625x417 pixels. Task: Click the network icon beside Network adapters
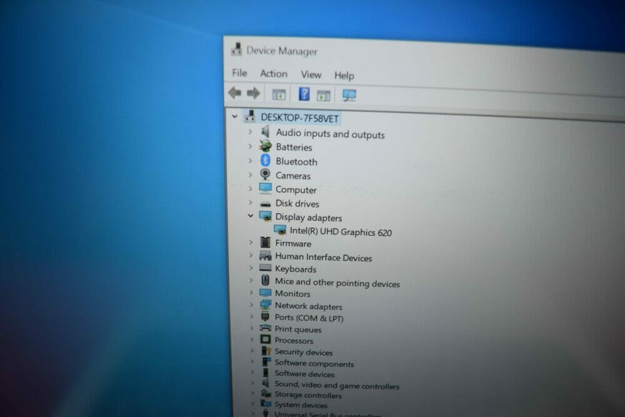point(265,304)
